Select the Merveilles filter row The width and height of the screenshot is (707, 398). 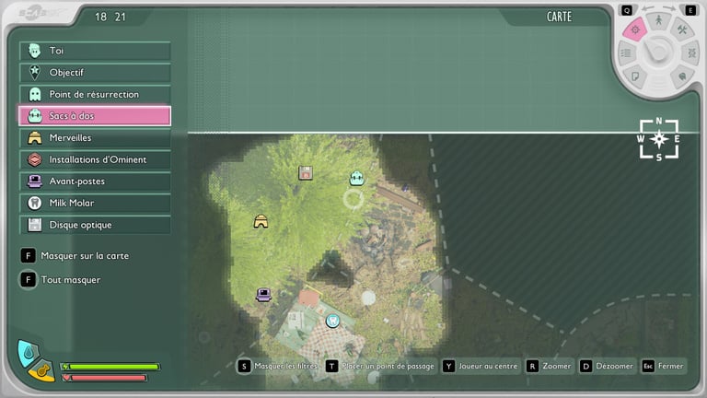click(x=95, y=137)
